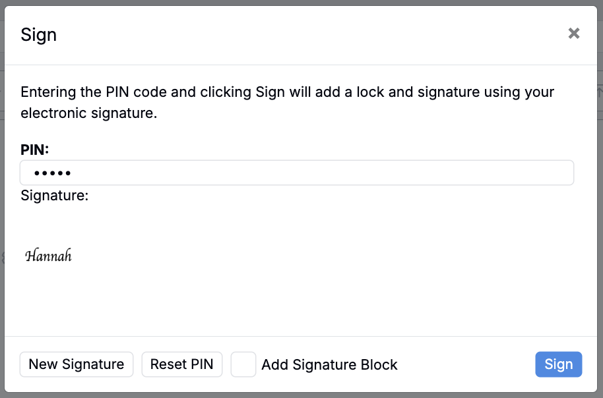Click the bold "PIN:" field label
This screenshot has height=398, width=603.
point(35,150)
